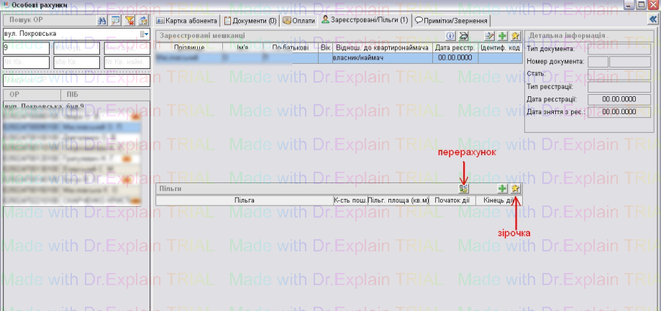Switch to Примітки/Звернення tab
Screen dimensions: 661x311
pos(452,21)
